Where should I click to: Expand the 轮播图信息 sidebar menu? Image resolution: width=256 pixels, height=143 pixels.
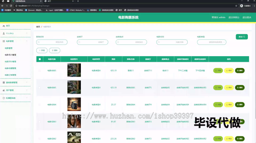tap(15, 98)
